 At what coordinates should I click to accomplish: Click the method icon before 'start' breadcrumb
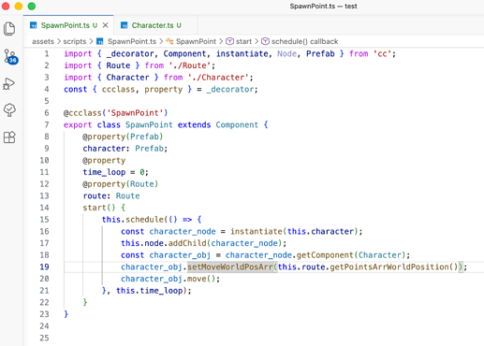(229, 41)
